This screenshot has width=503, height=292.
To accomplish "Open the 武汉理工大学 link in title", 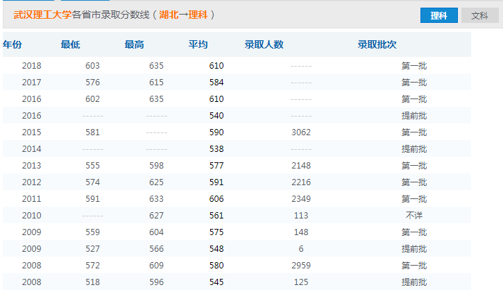I will [42, 15].
